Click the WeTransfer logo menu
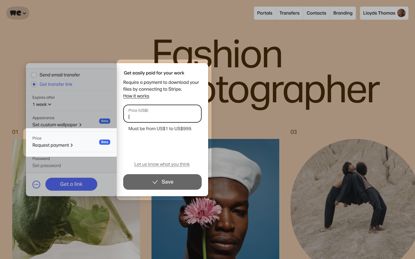 pyautogui.click(x=18, y=13)
